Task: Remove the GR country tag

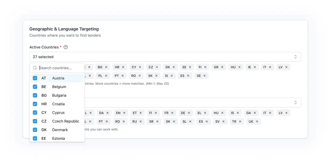Action: click(222, 67)
